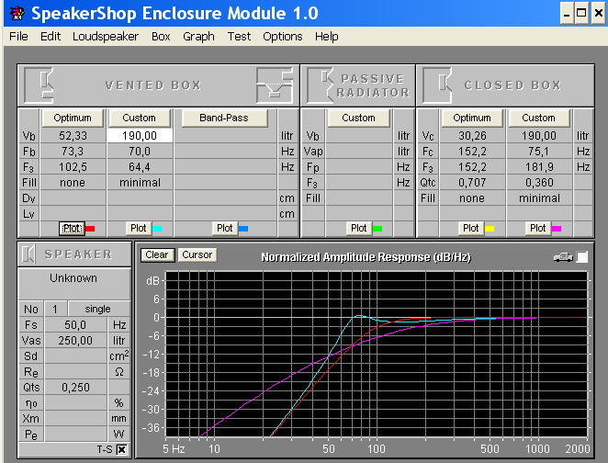Click the empty Sd field
This screenshot has width=608, height=463.
point(75,356)
